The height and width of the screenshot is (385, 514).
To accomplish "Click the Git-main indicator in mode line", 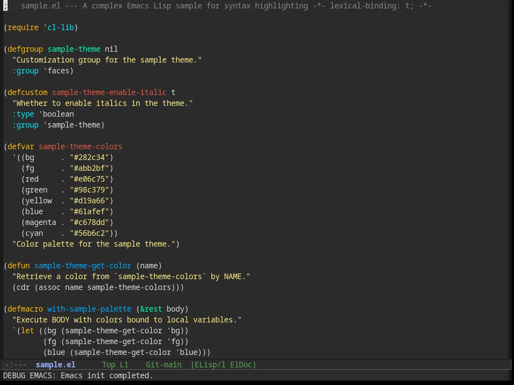I will pyautogui.click(x=163, y=365).
